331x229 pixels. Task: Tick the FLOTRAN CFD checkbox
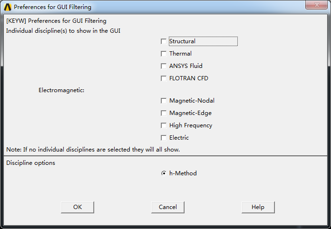[164, 78]
